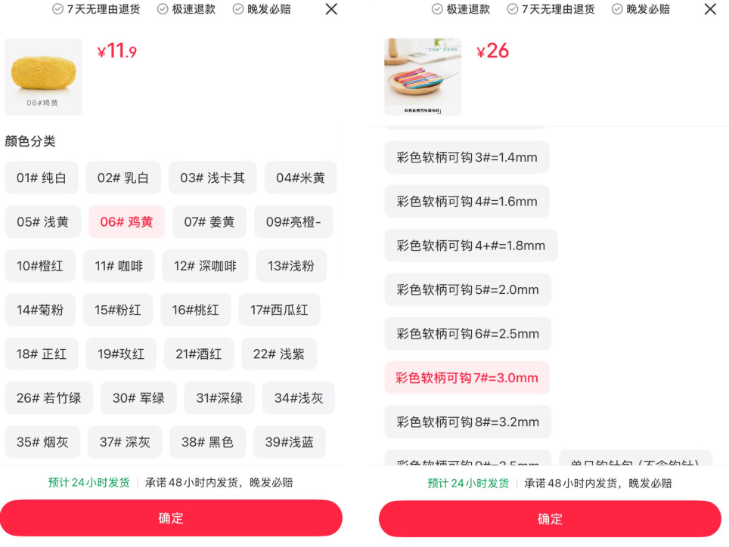Close the left yarn color popup

pyautogui.click(x=331, y=9)
